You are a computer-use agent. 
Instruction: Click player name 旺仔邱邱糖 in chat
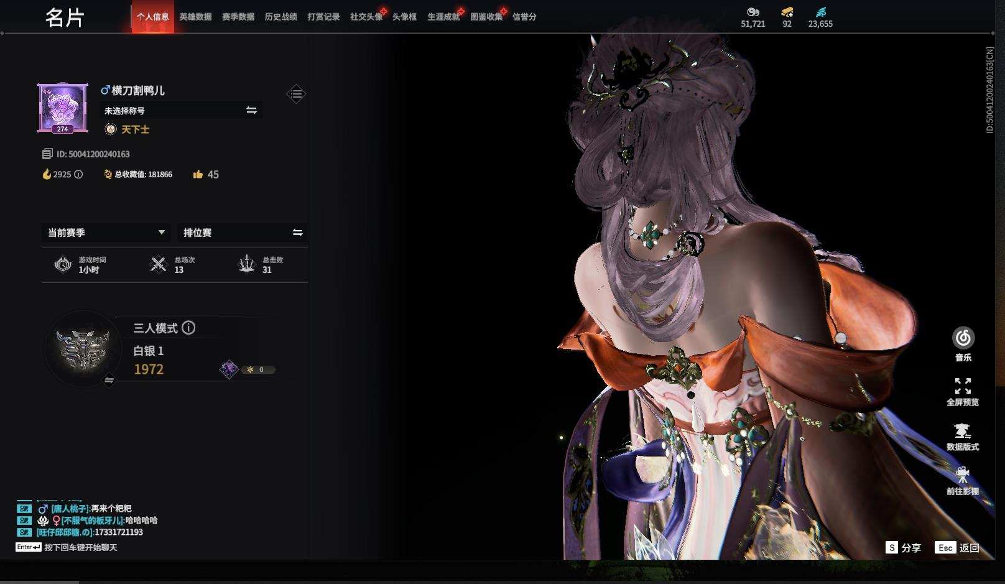point(65,532)
